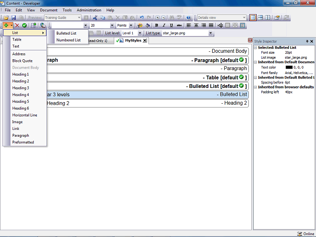Pin the Style Inspector panel
Image resolution: width=316 pixels, height=237 pixels.
click(x=307, y=41)
